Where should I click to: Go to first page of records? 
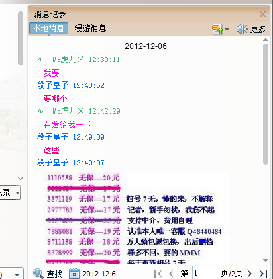[x=158, y=274]
